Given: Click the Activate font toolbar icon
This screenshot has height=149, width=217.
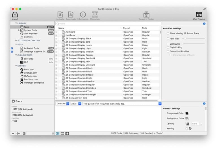Looking at the screenshot, I should pos(60,14).
